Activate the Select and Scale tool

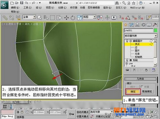(x=79, y=18)
